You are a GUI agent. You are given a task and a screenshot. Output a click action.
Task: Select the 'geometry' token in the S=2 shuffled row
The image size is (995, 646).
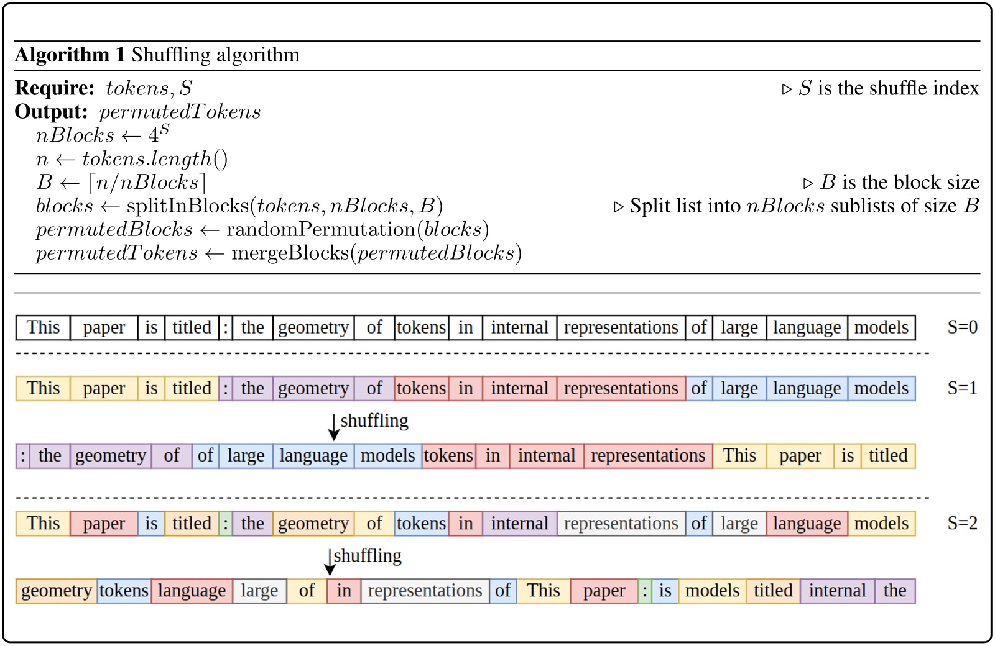pyautogui.click(x=55, y=591)
